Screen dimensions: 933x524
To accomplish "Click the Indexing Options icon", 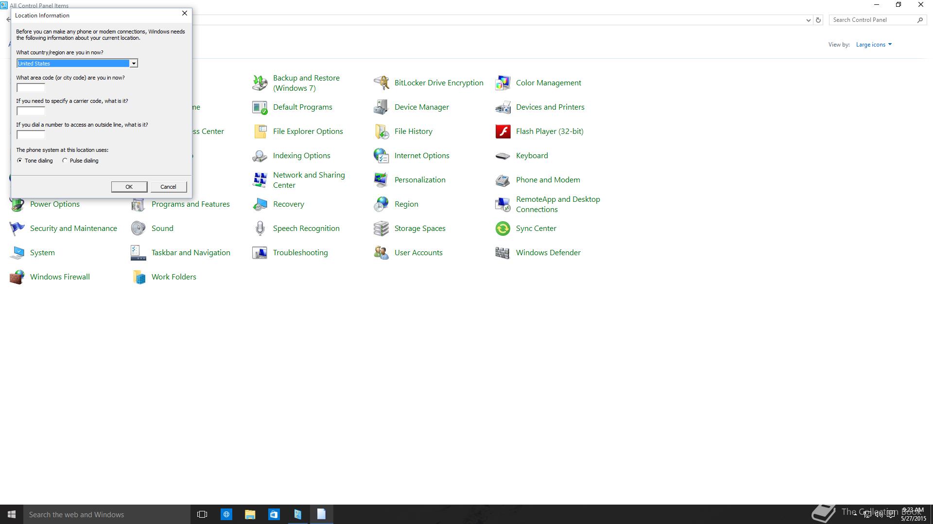I will click(260, 156).
